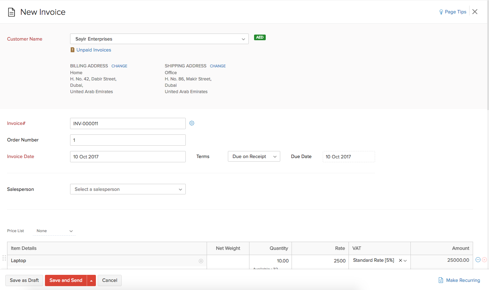Click the Page Tips lightbulb icon

pos(441,11)
